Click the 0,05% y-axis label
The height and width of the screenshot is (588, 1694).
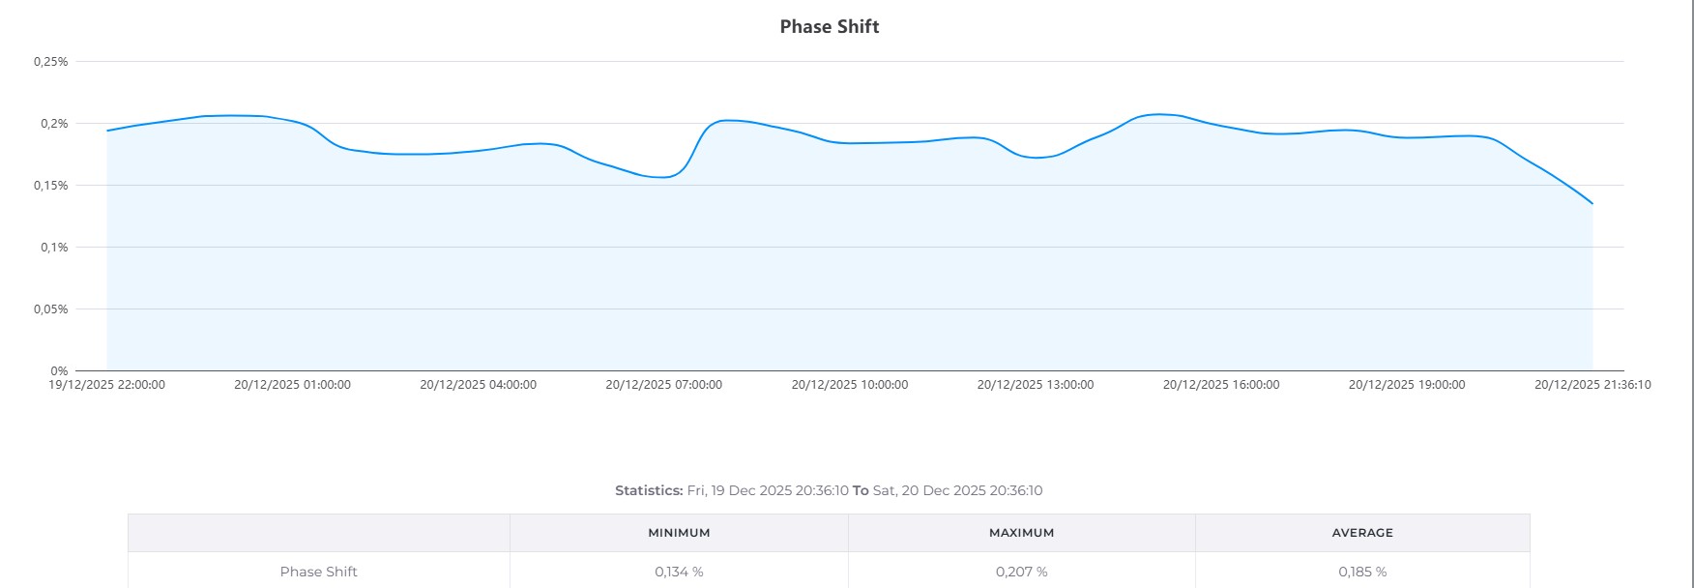click(51, 309)
